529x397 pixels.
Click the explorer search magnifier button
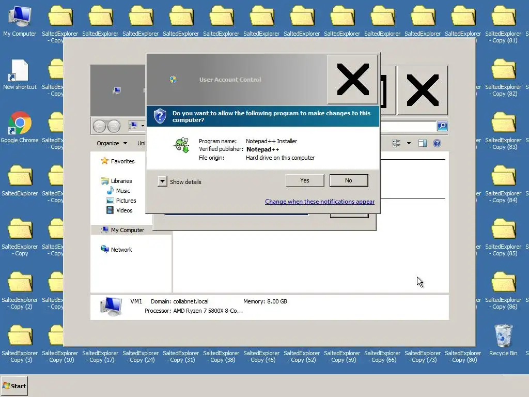(x=442, y=126)
